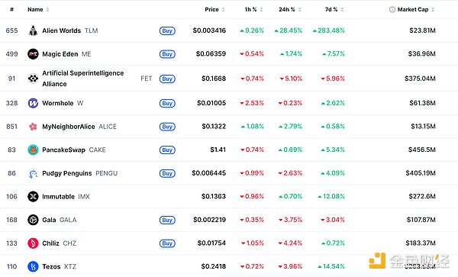Sort by rank number column header
This screenshot has height=277, width=458.
click(11, 10)
